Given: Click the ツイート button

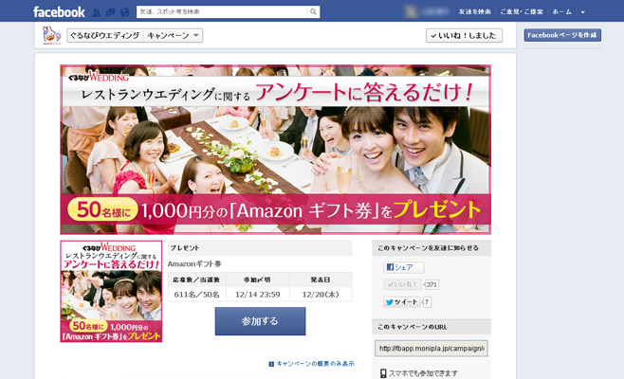Looking at the screenshot, I should 401,302.
